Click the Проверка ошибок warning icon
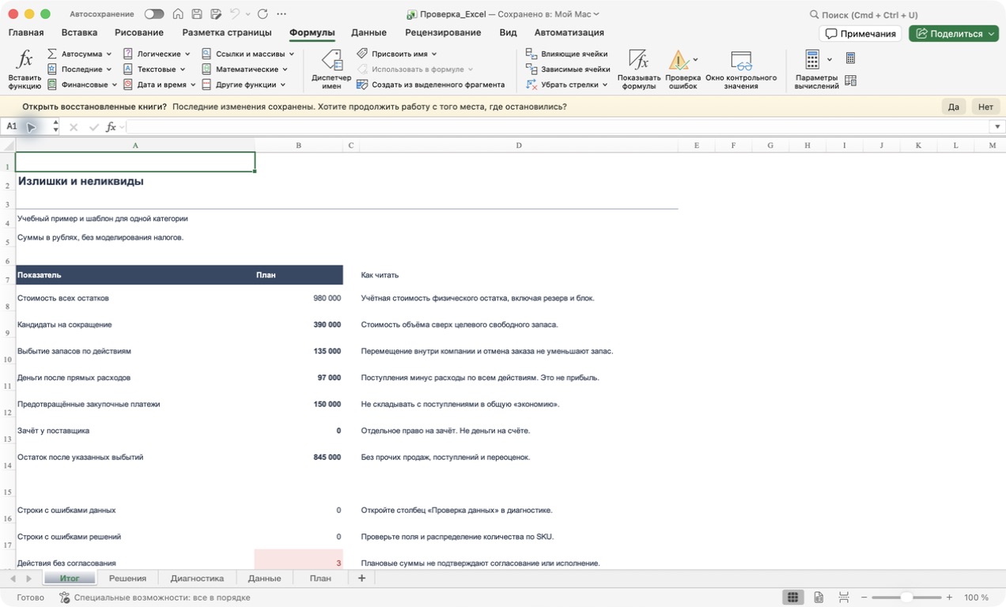Image resolution: width=1006 pixels, height=607 pixels. 679,60
